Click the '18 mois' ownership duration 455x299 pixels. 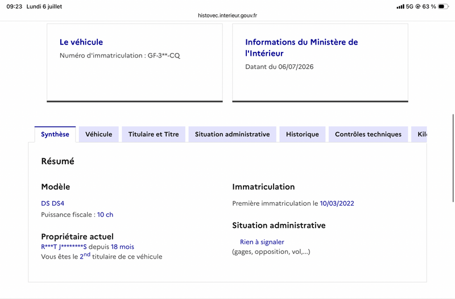(x=122, y=247)
